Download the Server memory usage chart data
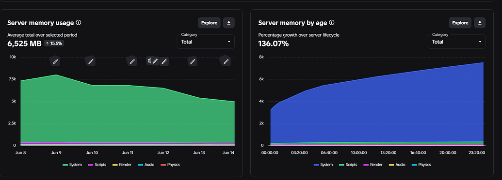 (229, 23)
